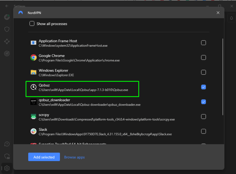Uncheck the qobuz_downloader checkbox
Viewport: 236px width, 174px height.
point(203,102)
